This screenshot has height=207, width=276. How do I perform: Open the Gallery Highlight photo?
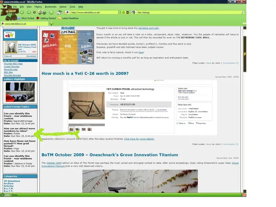(20, 92)
